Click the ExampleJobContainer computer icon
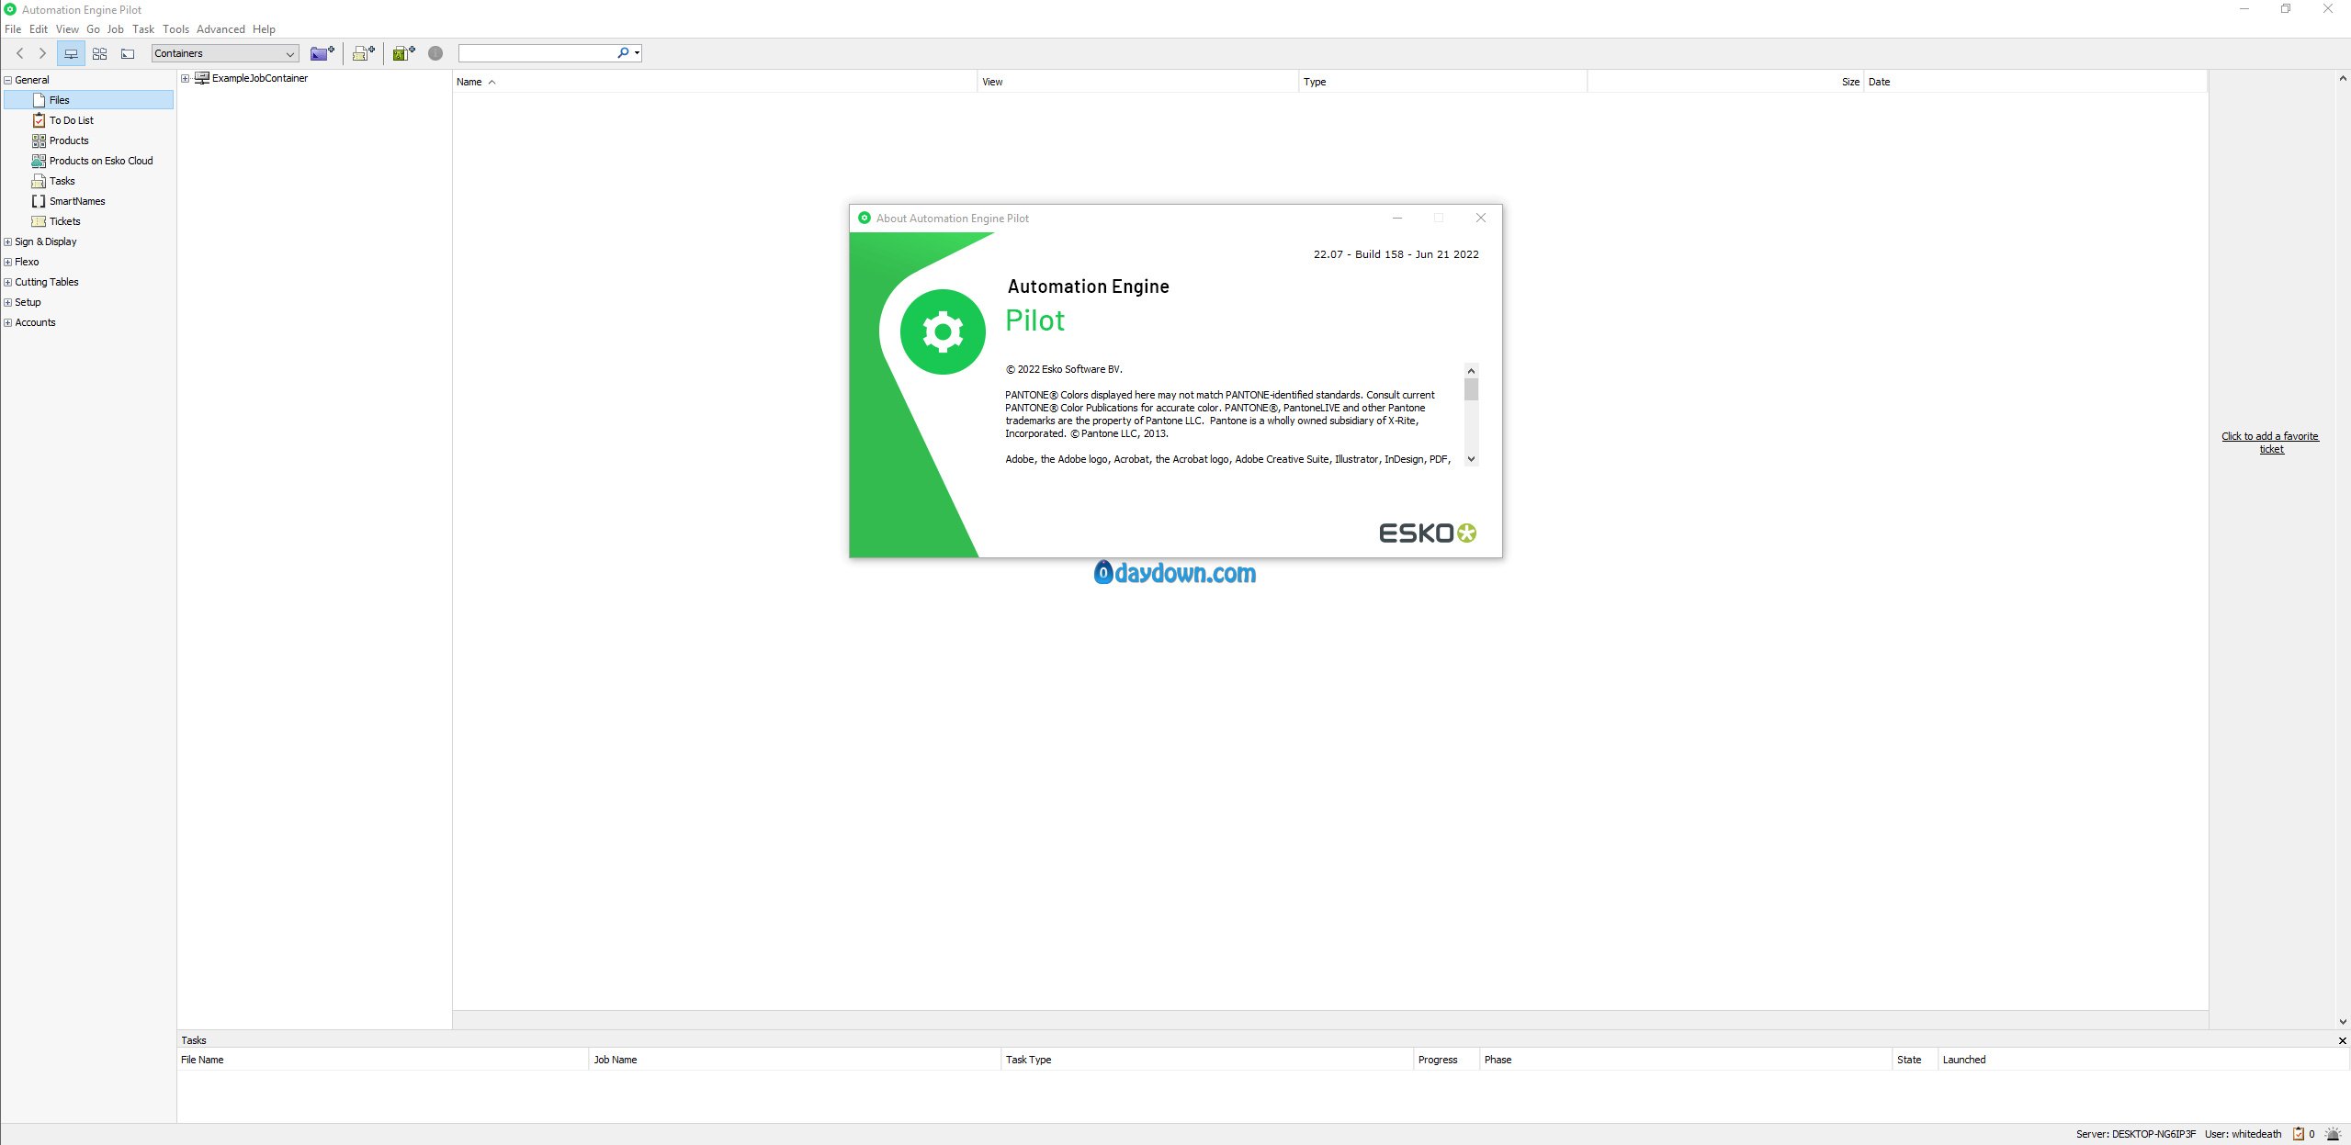 coord(202,78)
